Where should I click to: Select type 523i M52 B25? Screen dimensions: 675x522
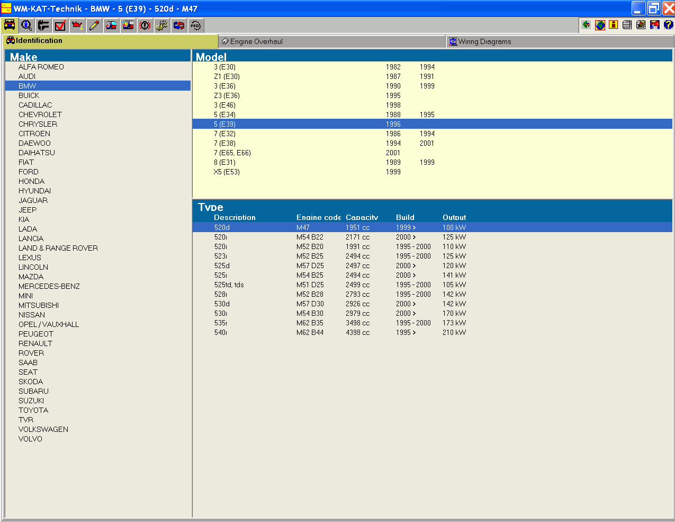[433, 256]
